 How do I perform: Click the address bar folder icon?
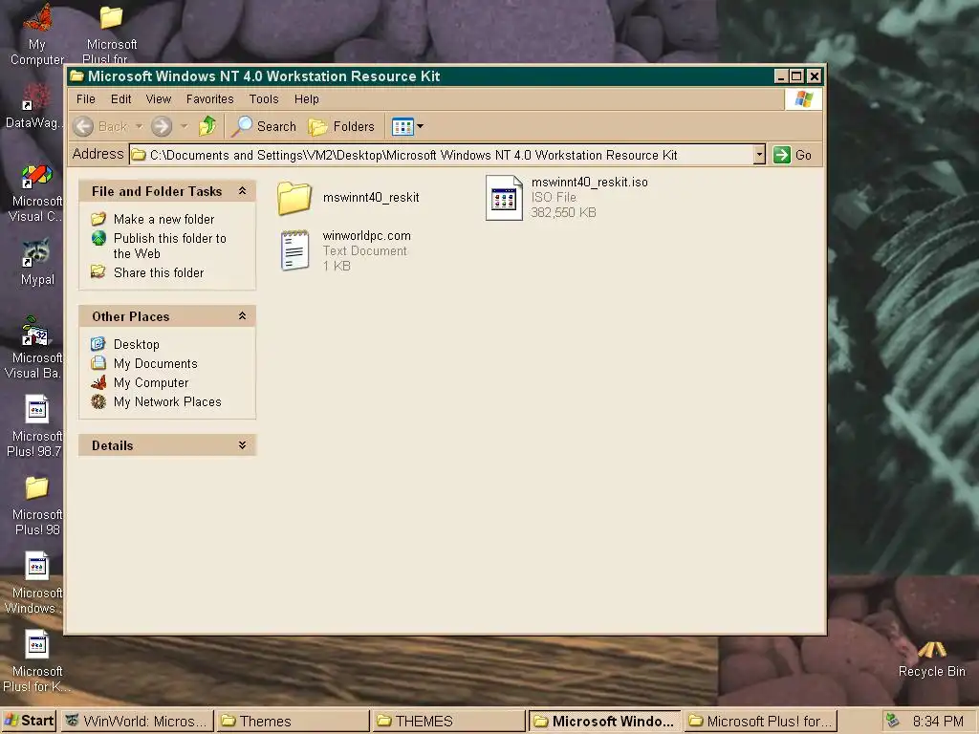(139, 154)
